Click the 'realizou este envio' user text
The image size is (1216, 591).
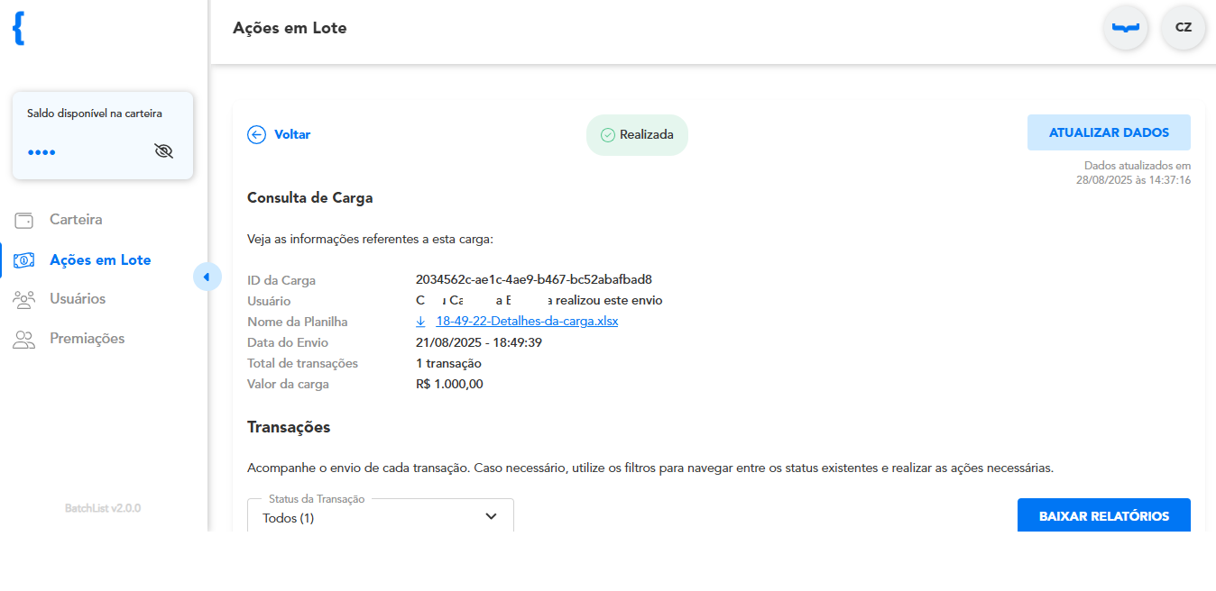pyautogui.click(x=610, y=300)
